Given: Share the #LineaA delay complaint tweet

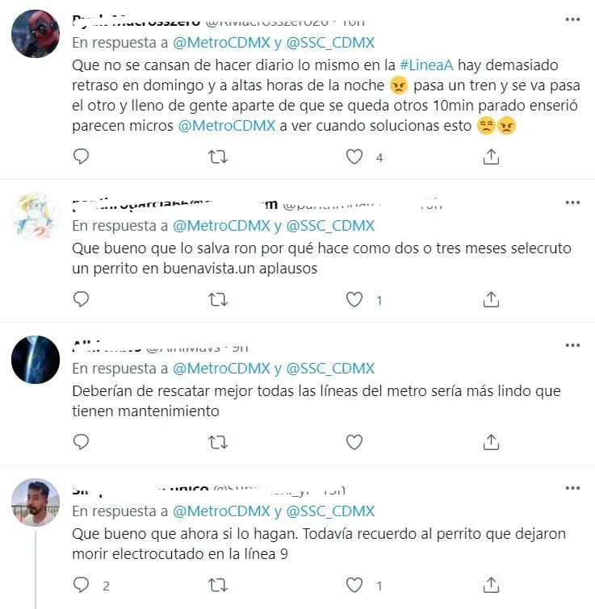Looking at the screenshot, I should pos(491,156).
